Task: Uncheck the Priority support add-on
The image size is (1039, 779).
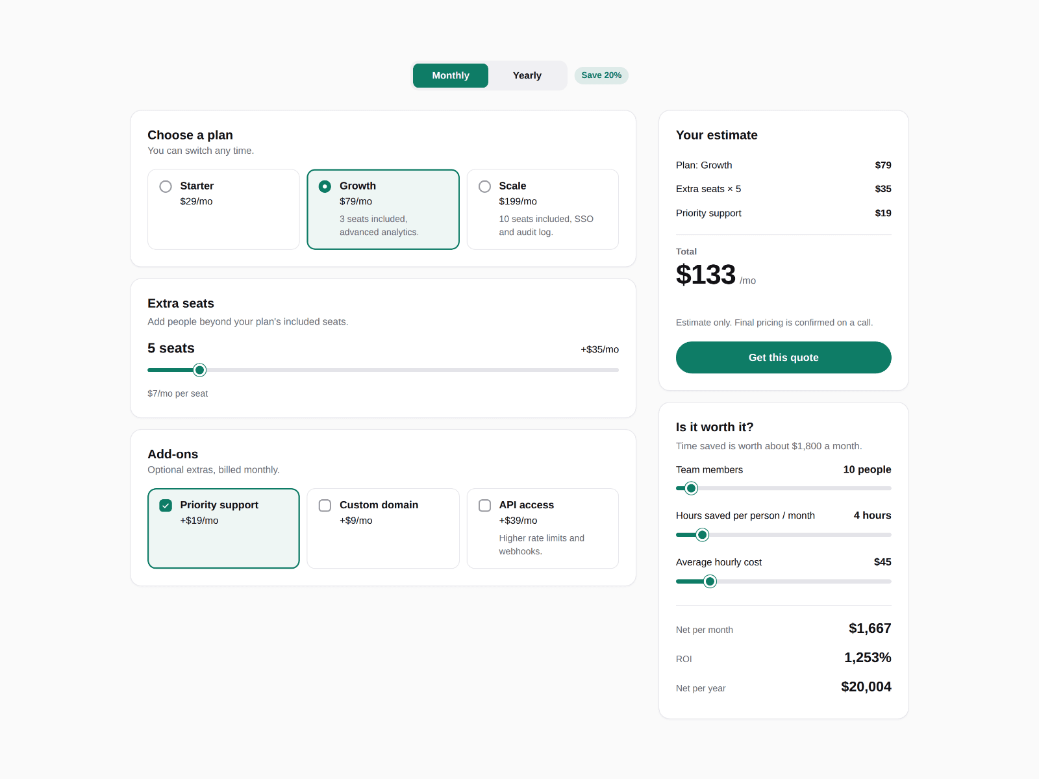Action: coord(166,505)
